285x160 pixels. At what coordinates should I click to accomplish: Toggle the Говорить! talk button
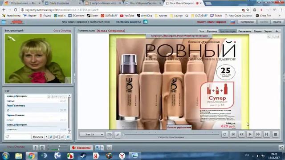click(x=81, y=148)
